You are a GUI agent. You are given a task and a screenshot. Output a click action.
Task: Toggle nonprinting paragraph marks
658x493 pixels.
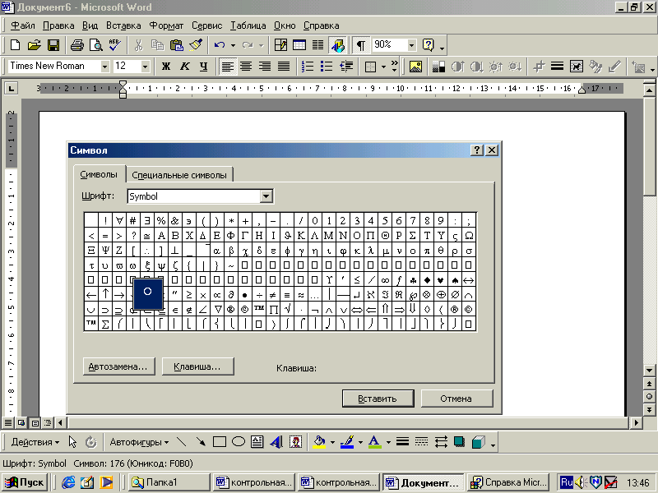point(361,45)
